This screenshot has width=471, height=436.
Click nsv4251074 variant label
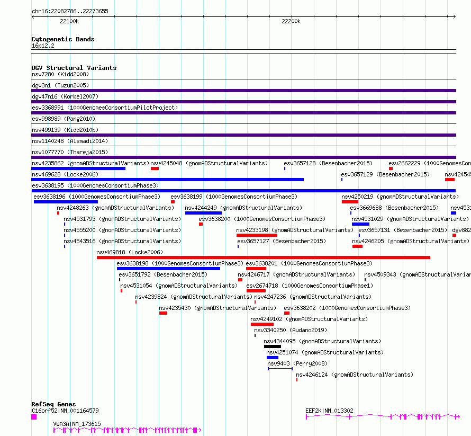tap(325, 352)
